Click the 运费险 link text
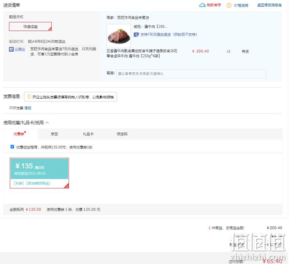Viewport: 289px width, 264px height. (x=20, y=49)
